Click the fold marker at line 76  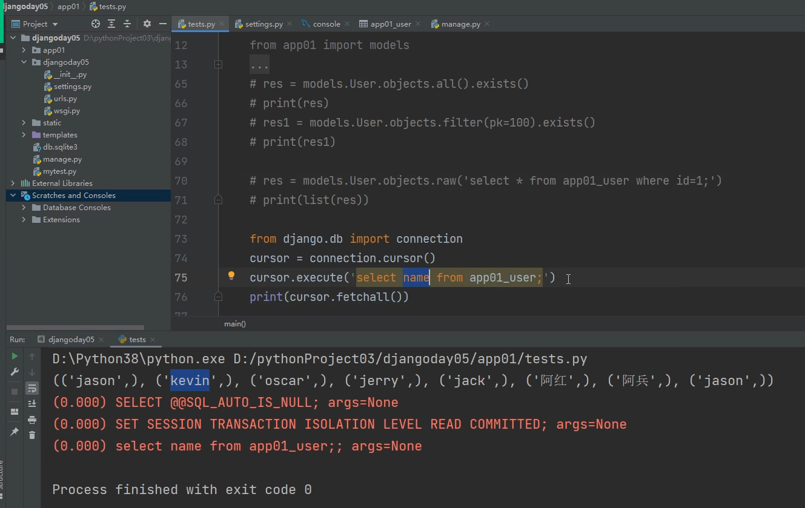[x=219, y=297]
